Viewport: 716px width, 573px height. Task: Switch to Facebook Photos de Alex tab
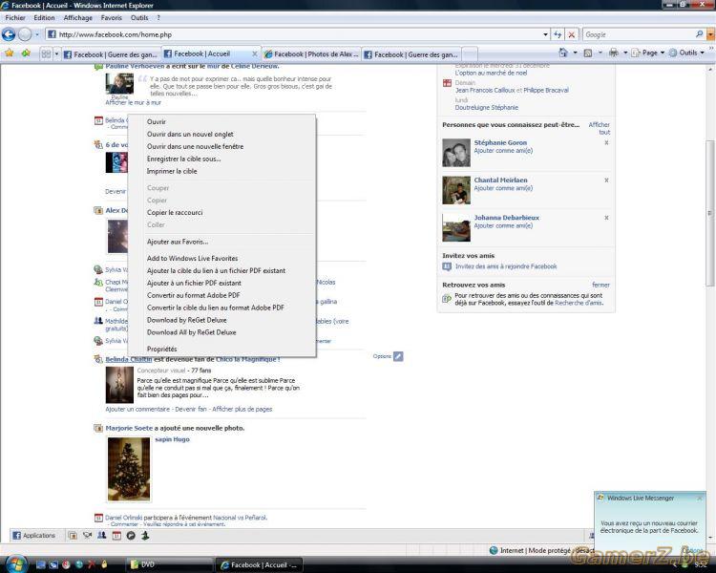point(311,54)
